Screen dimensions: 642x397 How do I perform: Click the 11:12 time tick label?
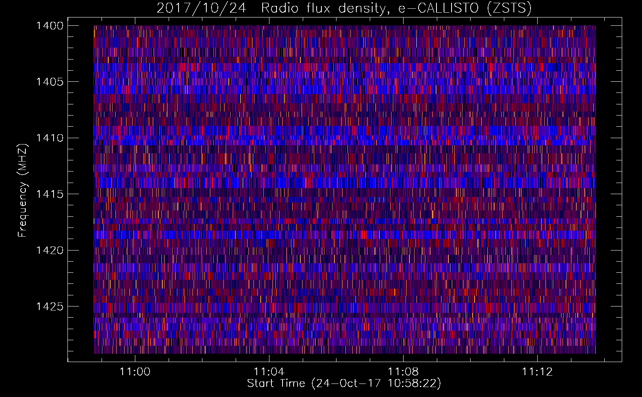tap(537, 372)
